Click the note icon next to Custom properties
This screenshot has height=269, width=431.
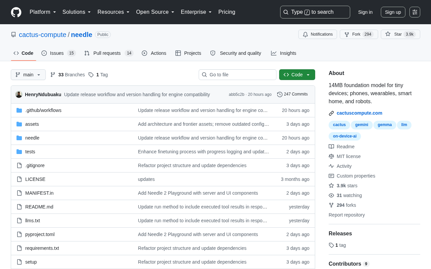tap(331, 176)
